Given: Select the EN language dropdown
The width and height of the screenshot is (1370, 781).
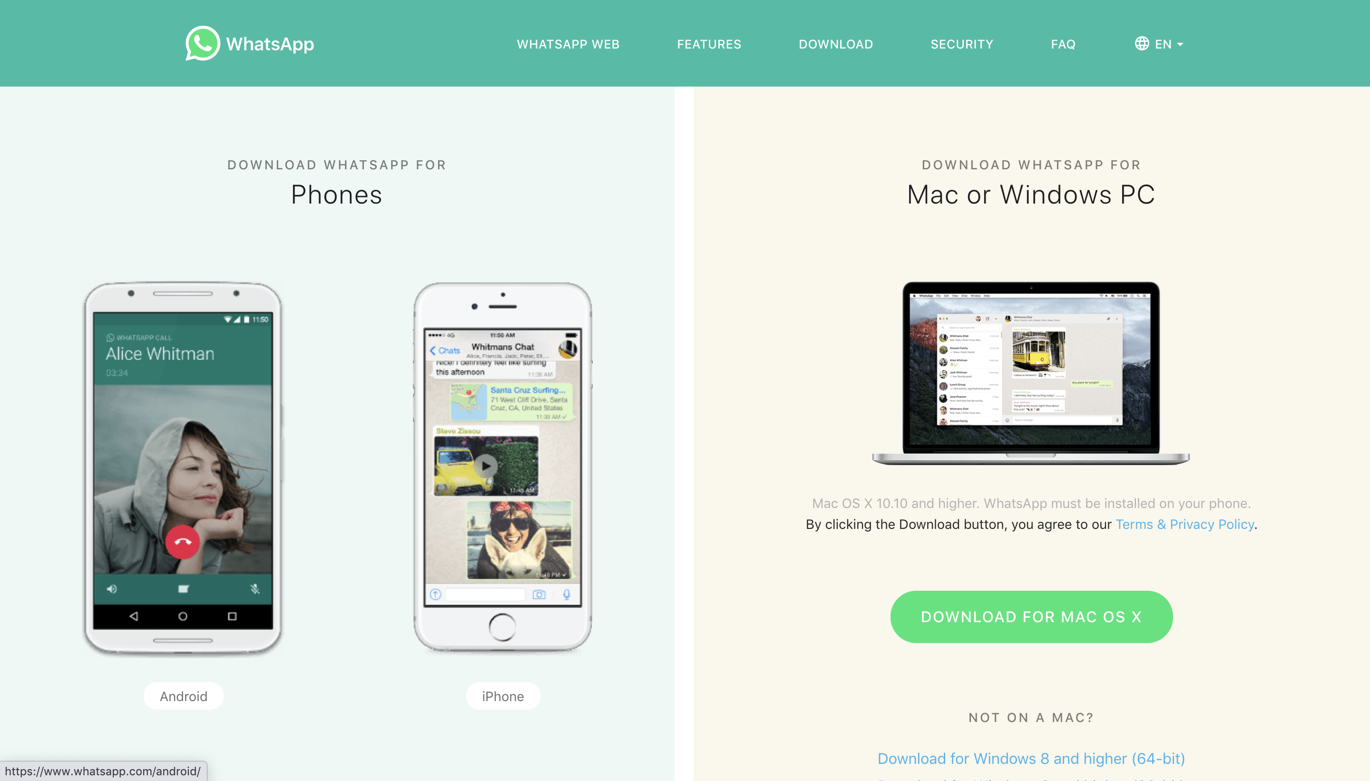Looking at the screenshot, I should tap(1159, 42).
